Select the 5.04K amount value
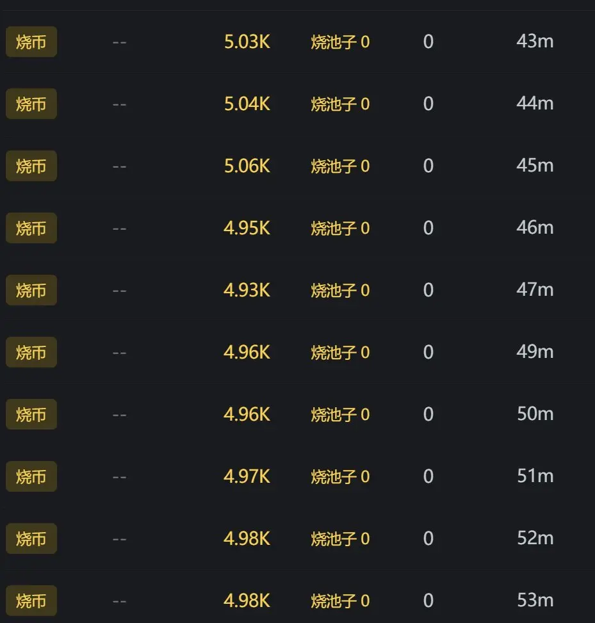This screenshot has height=623, width=595. (247, 104)
